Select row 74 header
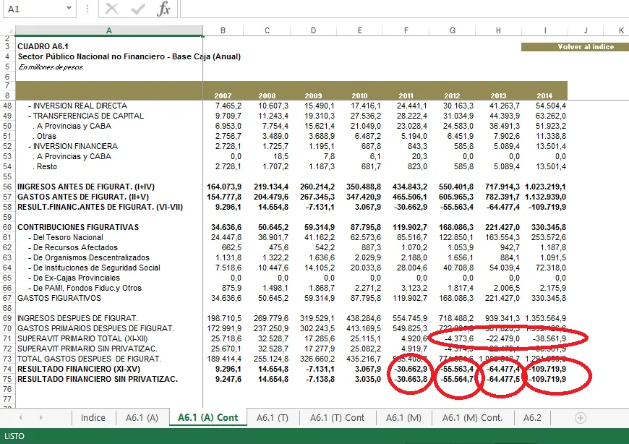 pos(7,368)
